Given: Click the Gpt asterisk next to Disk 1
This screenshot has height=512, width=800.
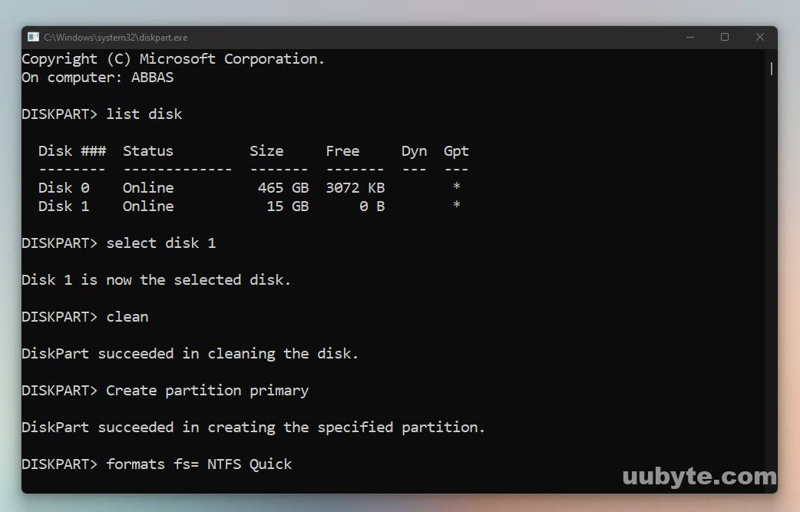Looking at the screenshot, I should [456, 206].
